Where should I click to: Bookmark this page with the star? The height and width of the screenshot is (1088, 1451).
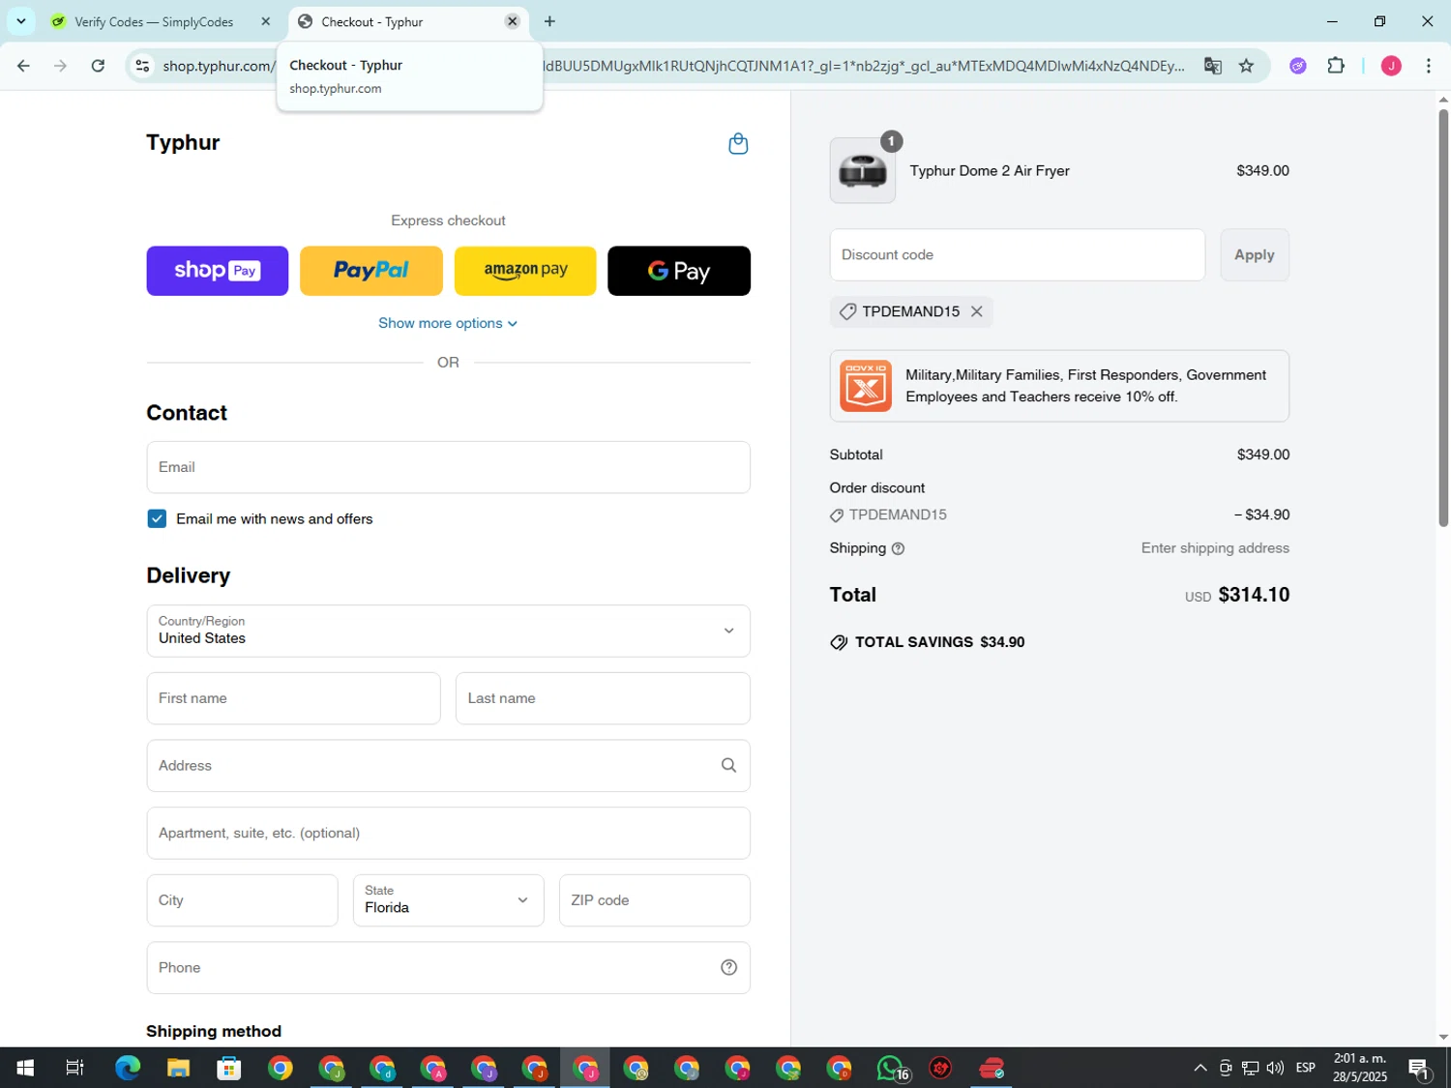point(1246,66)
